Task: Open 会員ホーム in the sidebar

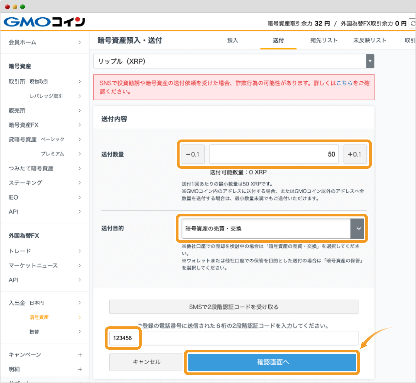Action: click(45, 42)
